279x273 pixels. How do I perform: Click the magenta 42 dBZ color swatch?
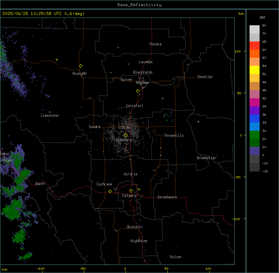tap(254, 102)
